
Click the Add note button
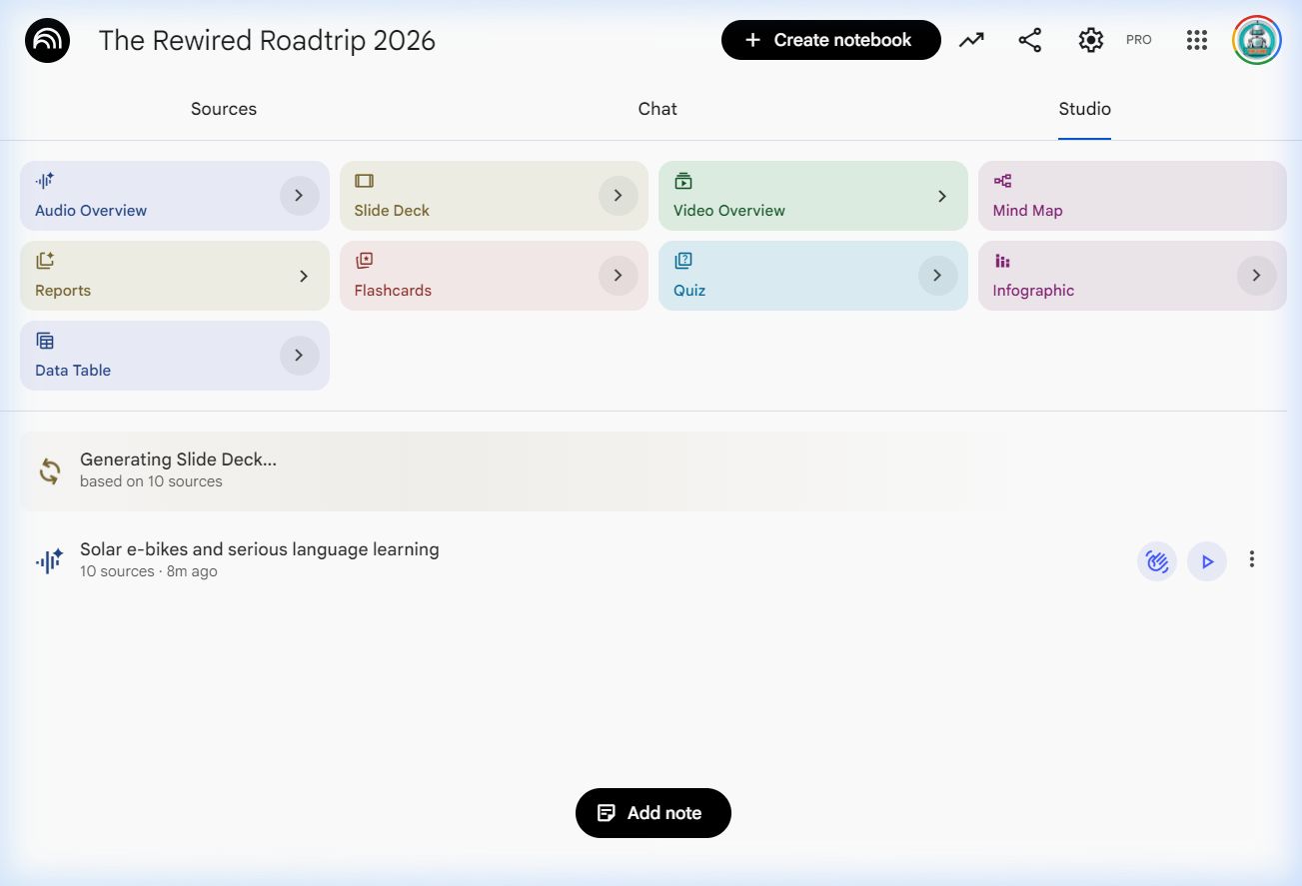coord(652,813)
